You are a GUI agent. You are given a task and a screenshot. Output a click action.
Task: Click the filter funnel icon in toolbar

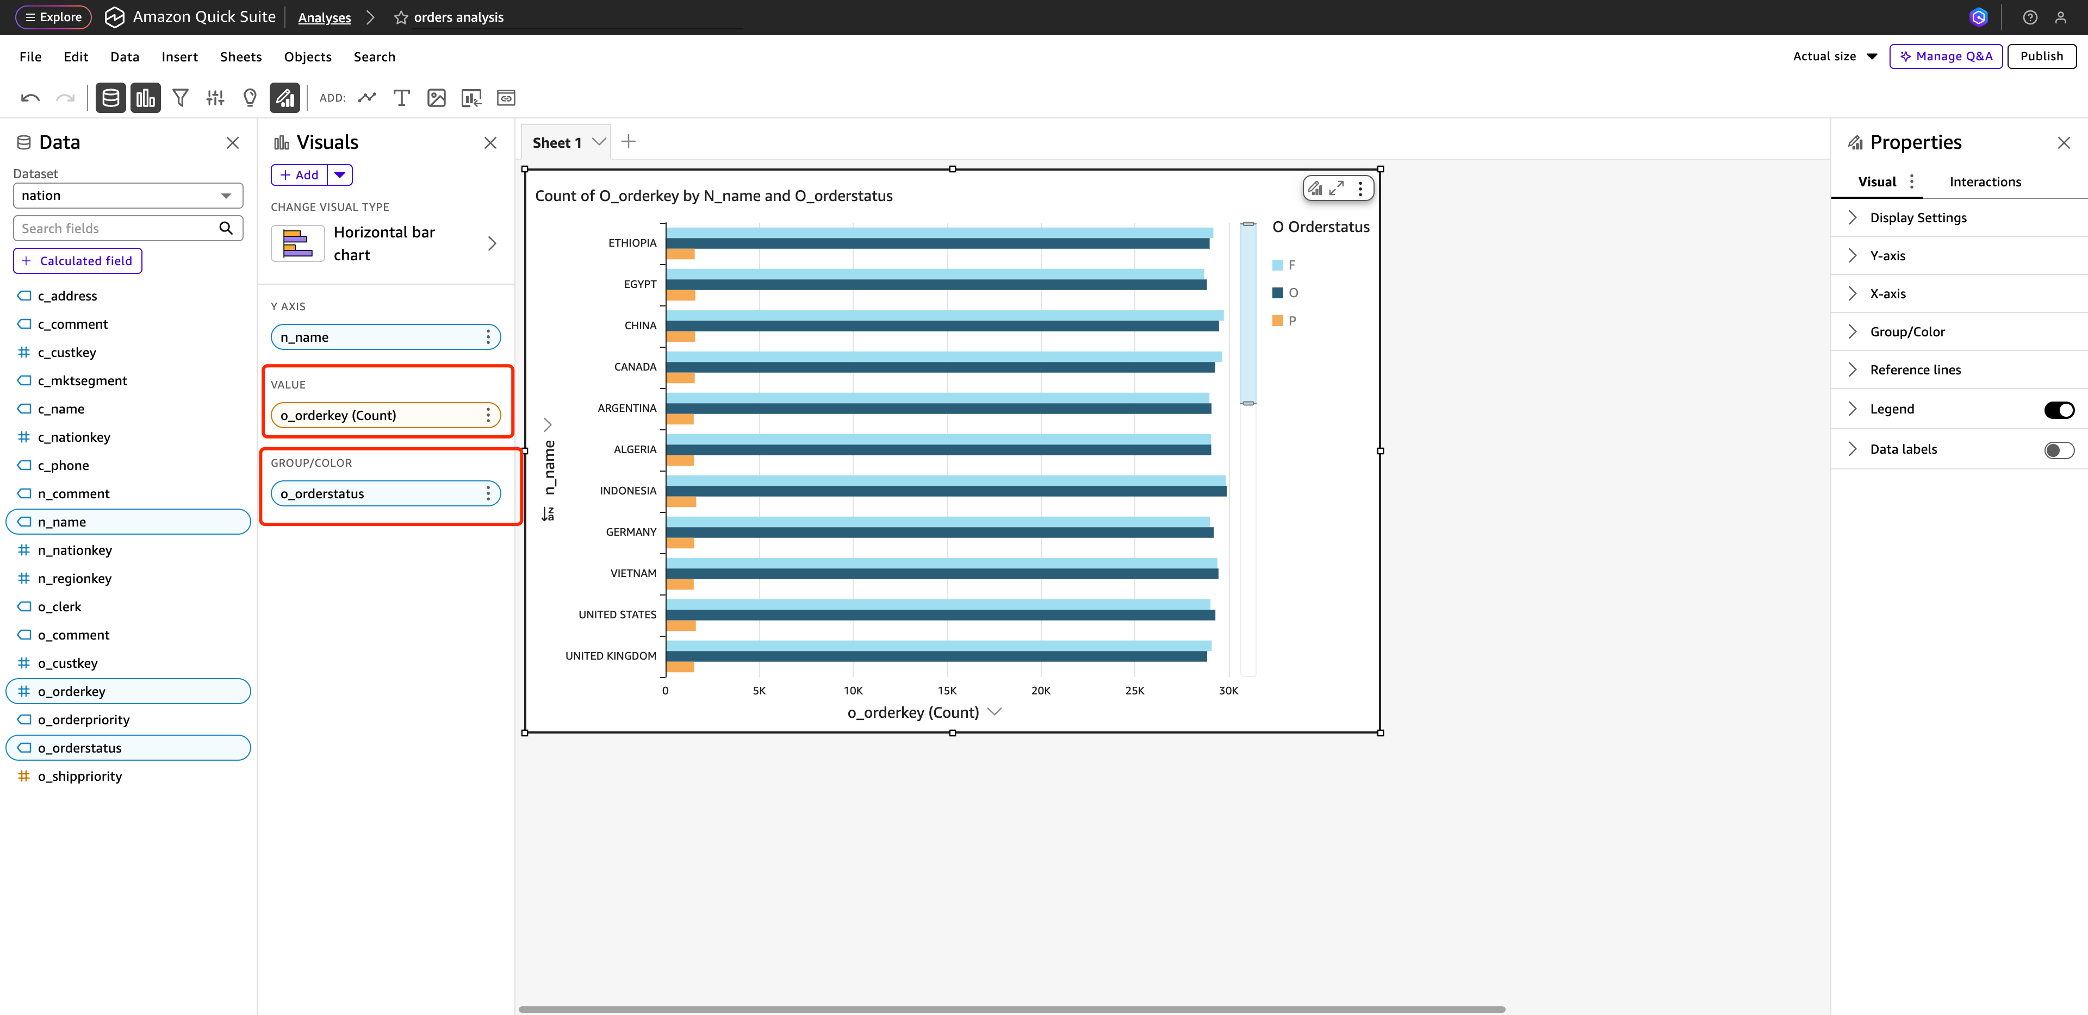180,98
